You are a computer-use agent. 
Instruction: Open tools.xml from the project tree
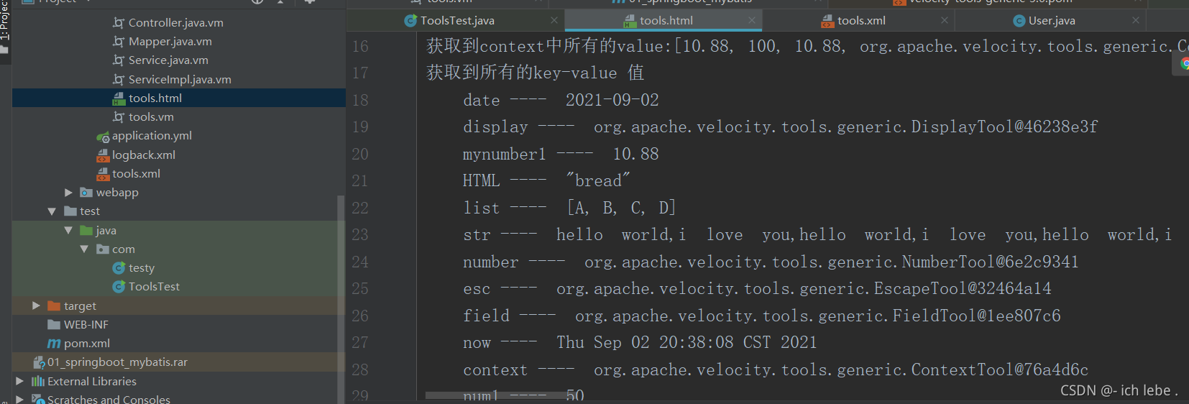[136, 173]
